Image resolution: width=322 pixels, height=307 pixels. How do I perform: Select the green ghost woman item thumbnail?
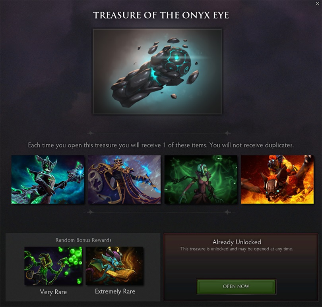(201, 180)
